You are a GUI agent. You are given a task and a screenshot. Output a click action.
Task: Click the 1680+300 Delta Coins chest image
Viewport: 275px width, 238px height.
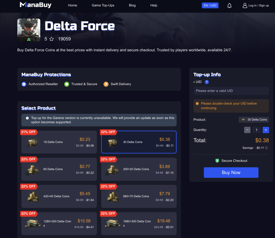(x=113, y=224)
